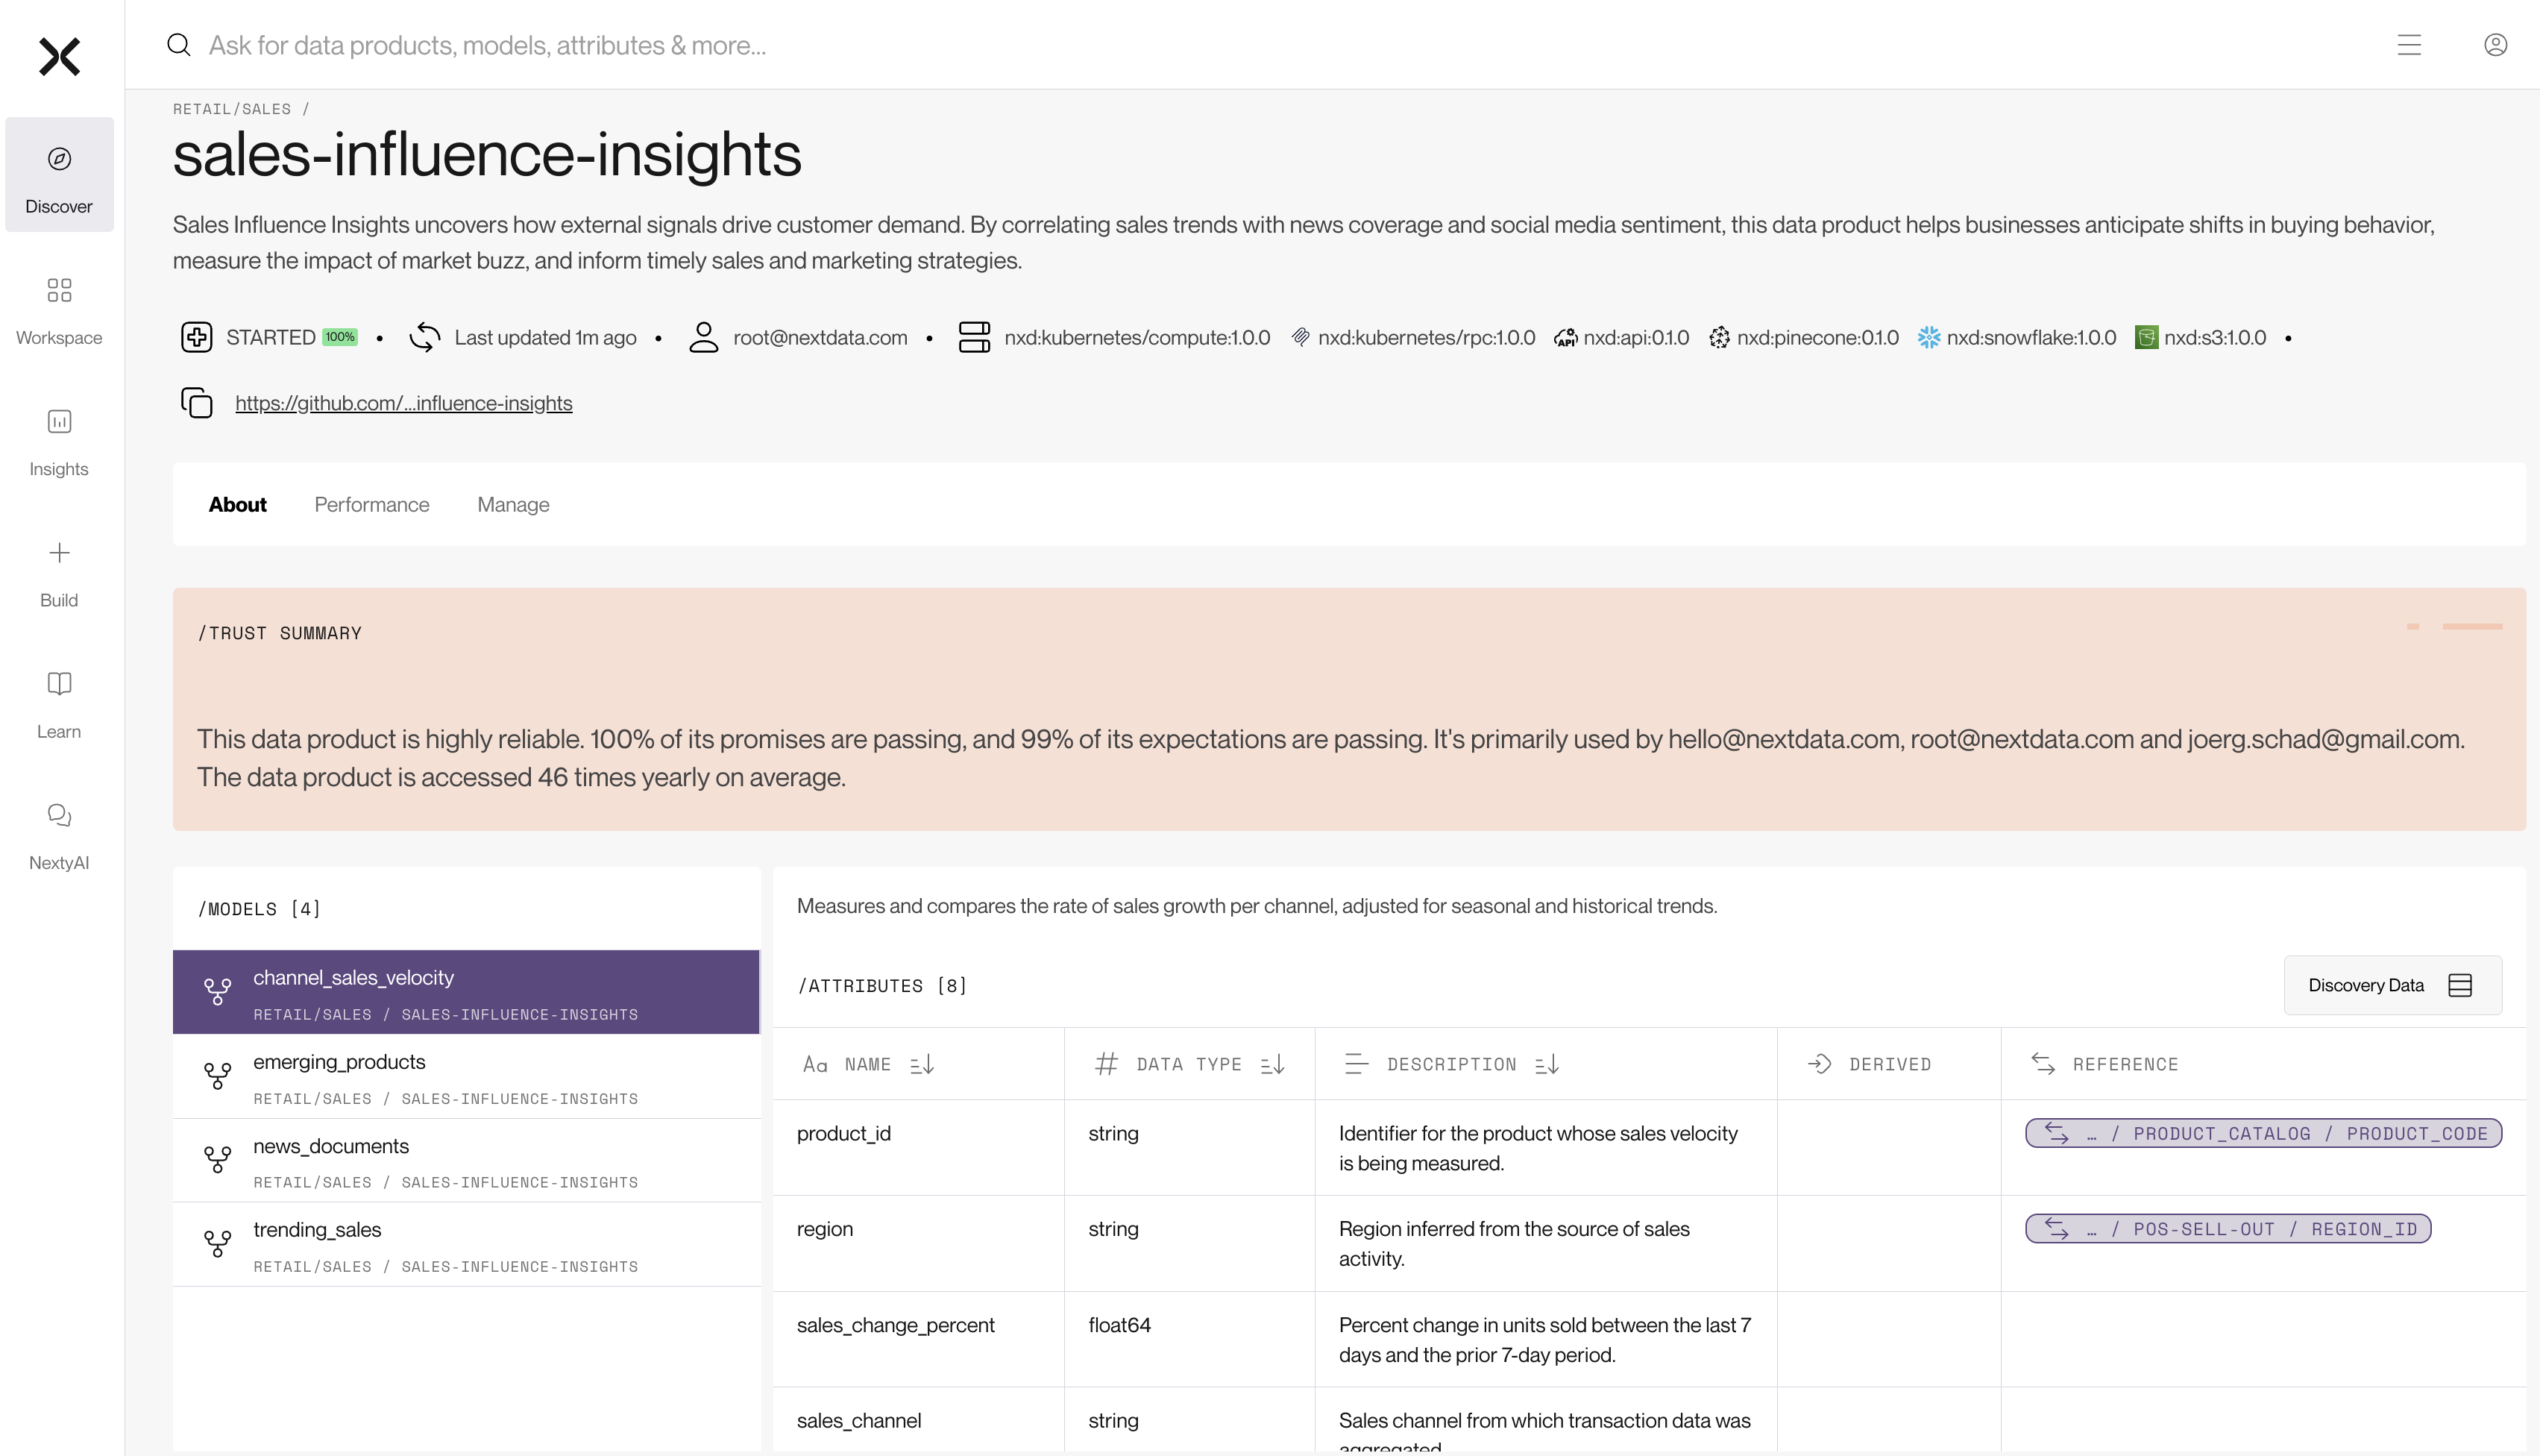Viewport: 2540px width, 1456px height.
Task: Switch to the Performance tab
Action: point(372,505)
